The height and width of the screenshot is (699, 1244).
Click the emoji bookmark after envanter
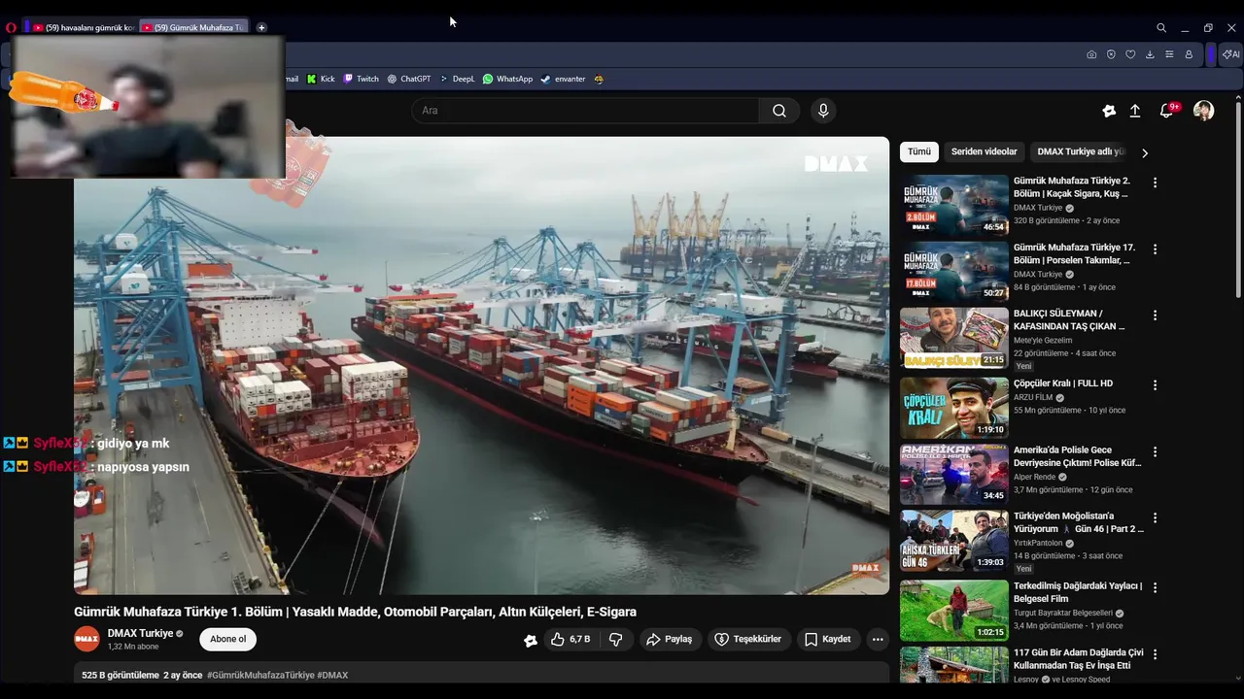(x=599, y=79)
